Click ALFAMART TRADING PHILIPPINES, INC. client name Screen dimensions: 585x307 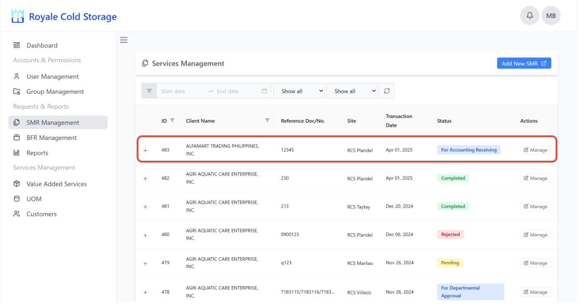(223, 150)
